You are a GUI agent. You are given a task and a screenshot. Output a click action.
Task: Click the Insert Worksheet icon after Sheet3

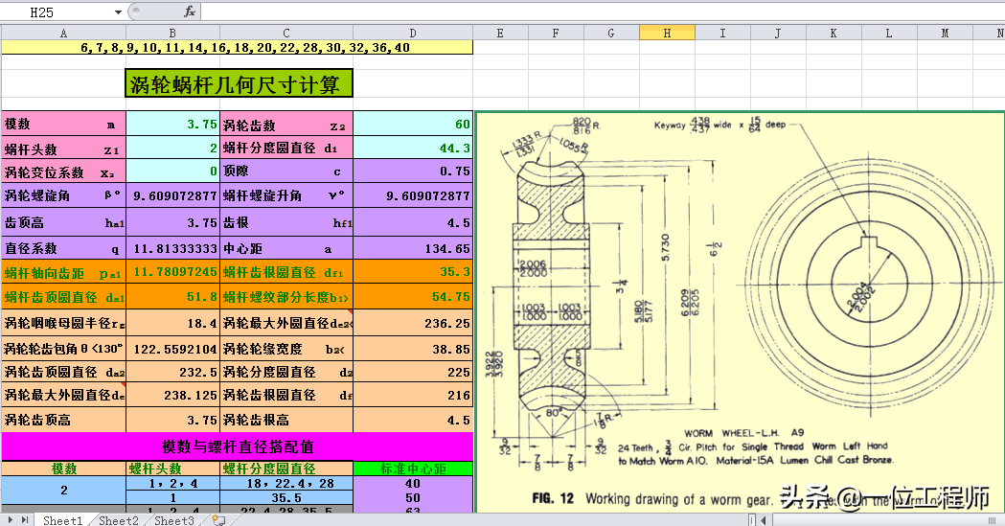coord(217,520)
